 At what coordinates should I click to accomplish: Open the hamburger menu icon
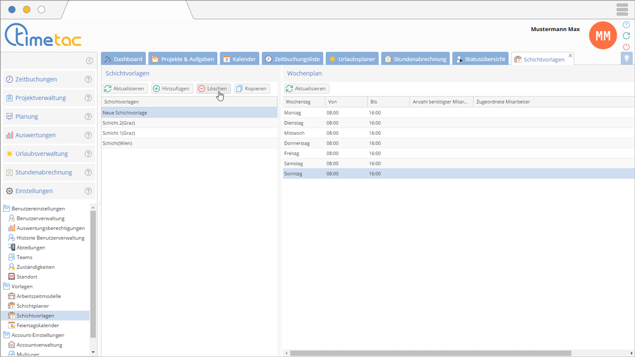(x=621, y=10)
